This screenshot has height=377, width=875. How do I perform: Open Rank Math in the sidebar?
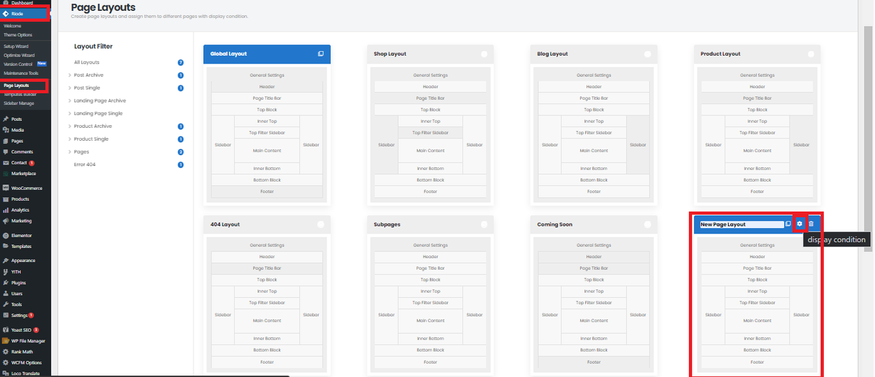[x=22, y=351]
